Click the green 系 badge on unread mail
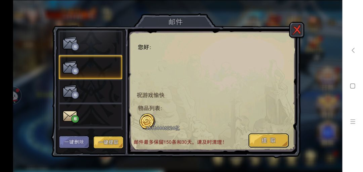Viewport: 363px width, 172px height. (x=75, y=119)
